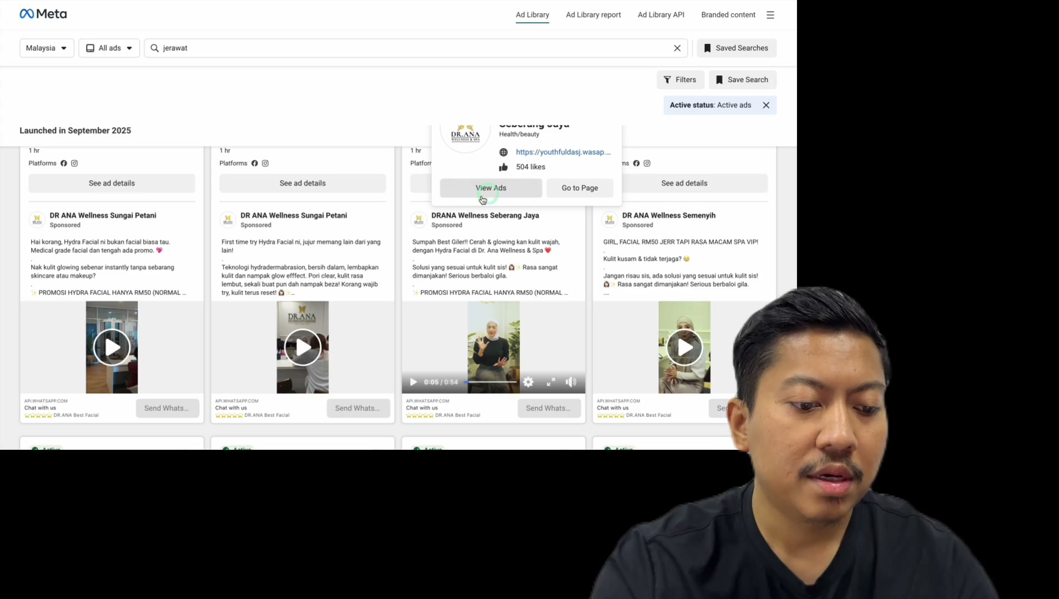Click DRANA Wellness Seberang Jaya page avatar
Image resolution: width=1059 pixels, height=599 pixels.
(x=418, y=220)
